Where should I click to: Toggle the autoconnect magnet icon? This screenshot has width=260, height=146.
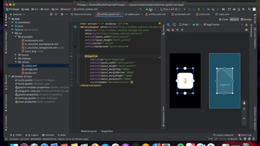click(173, 30)
